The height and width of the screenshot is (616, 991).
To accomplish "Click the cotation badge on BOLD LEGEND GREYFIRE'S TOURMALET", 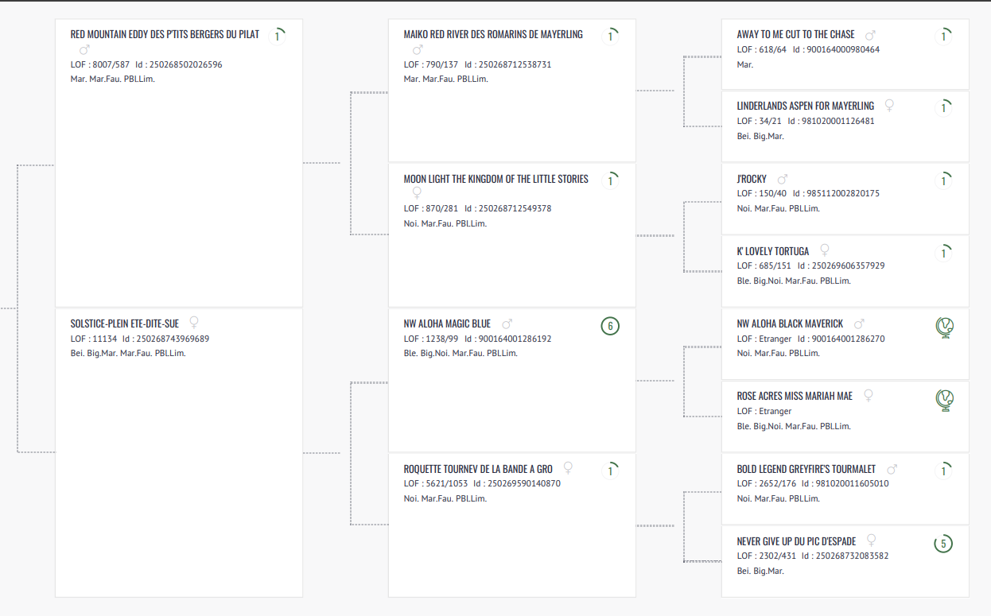I will [x=943, y=471].
